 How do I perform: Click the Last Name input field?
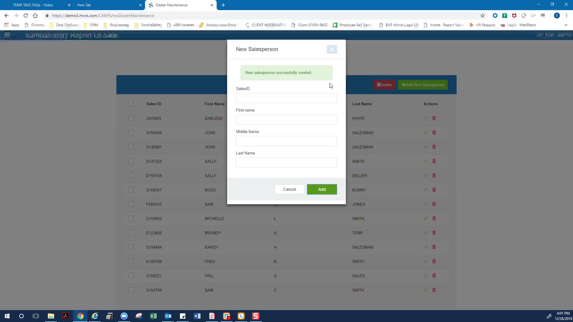(286, 162)
